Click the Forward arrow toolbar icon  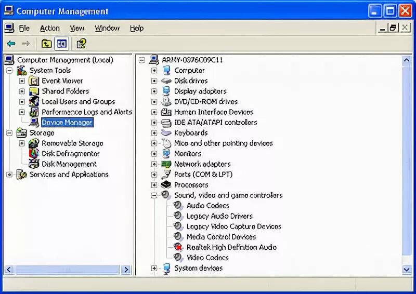click(25, 43)
